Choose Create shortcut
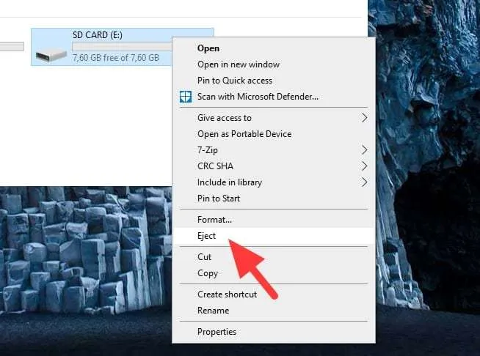Screen dimensions: 480x356 click(274, 294)
